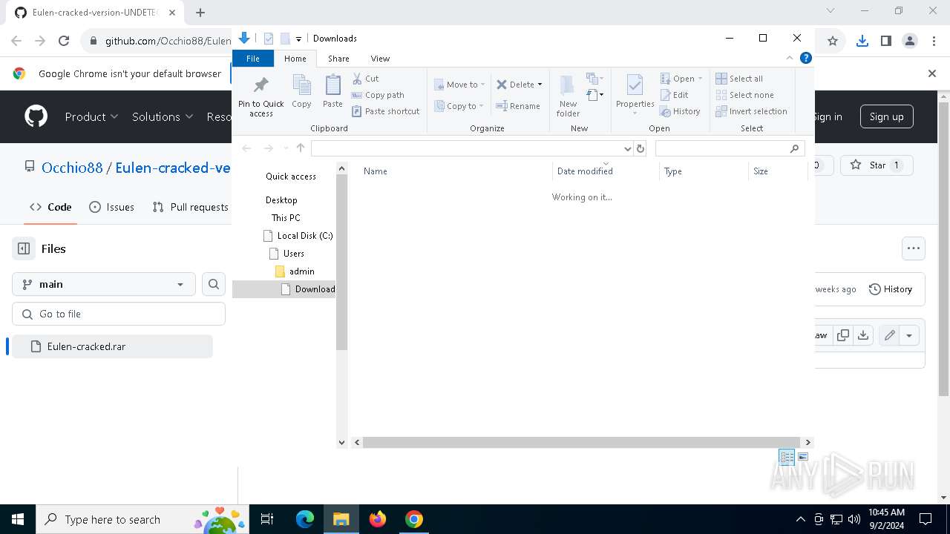Copy raw file icon on GitHub
This screenshot has width=950, height=534.
[843, 335]
